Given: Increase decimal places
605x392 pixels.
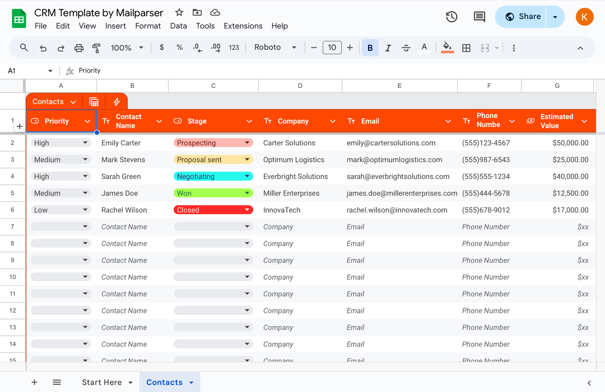Looking at the screenshot, I should point(216,48).
